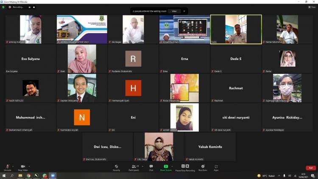Select the highlighted active speaker tile
The width and height of the screenshot is (318, 179).
236,29
